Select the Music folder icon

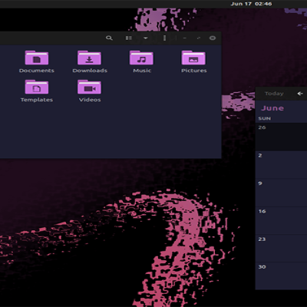pos(142,58)
